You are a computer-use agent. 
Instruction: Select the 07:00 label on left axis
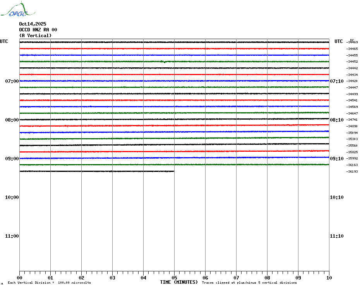pyautogui.click(x=12, y=81)
